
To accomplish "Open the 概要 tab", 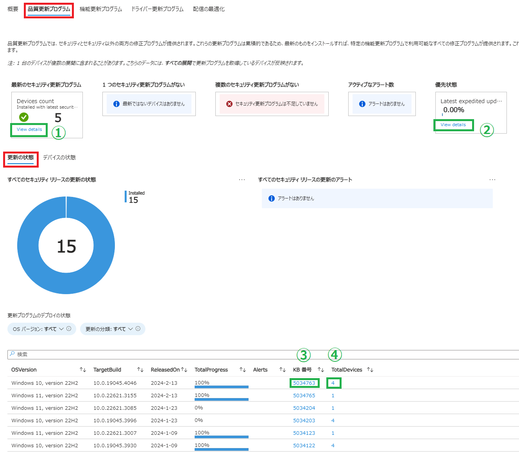I will (x=13, y=9).
